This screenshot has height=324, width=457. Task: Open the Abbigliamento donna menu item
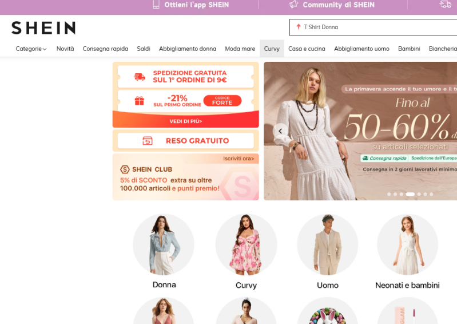click(188, 49)
